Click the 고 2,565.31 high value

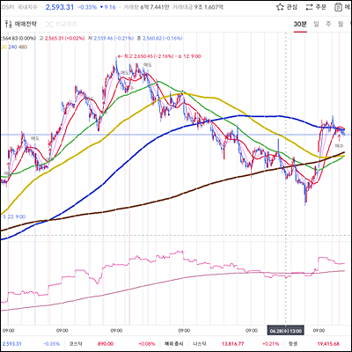click(62, 39)
